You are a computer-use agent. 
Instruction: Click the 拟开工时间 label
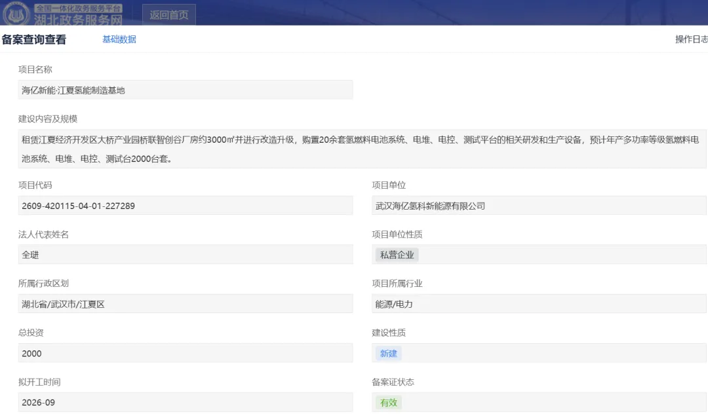click(39, 382)
